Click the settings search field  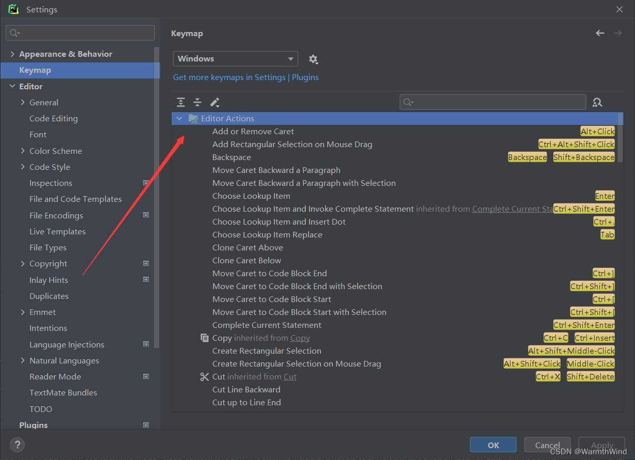click(80, 33)
